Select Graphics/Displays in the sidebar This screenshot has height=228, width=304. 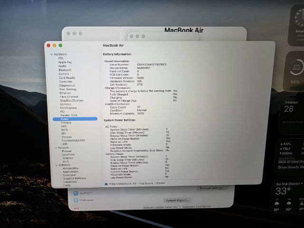point(72,101)
